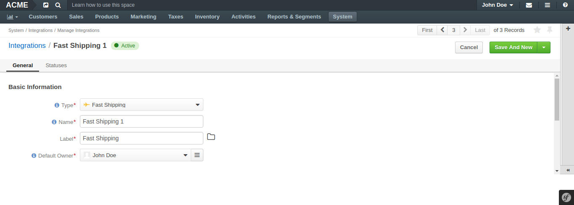
Task: Open the dashboards chart icon menu
Action: 13,17
